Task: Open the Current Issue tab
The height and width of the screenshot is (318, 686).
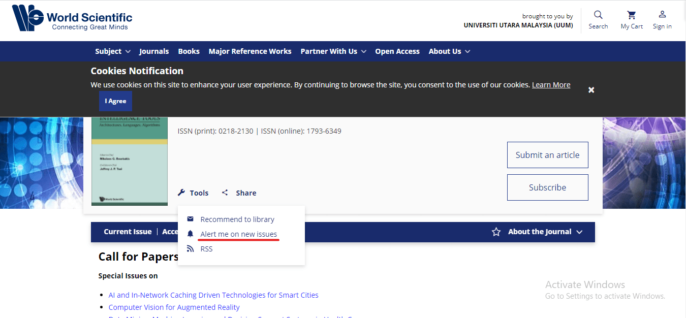Action: point(128,232)
